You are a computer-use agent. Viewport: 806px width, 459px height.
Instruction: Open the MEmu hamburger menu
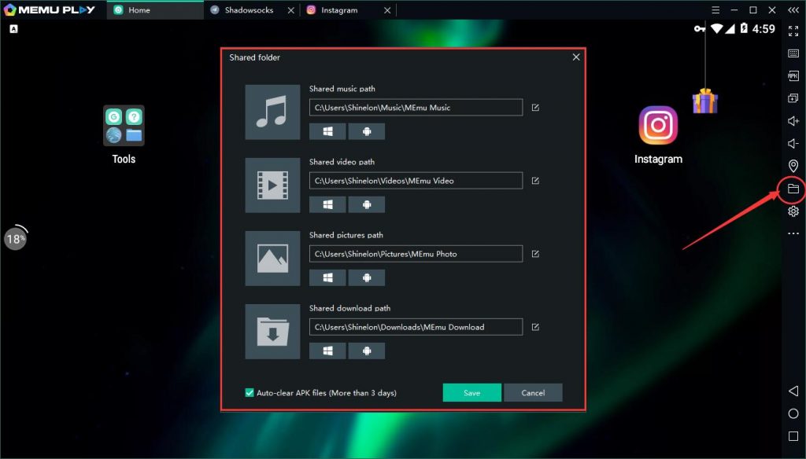point(715,10)
